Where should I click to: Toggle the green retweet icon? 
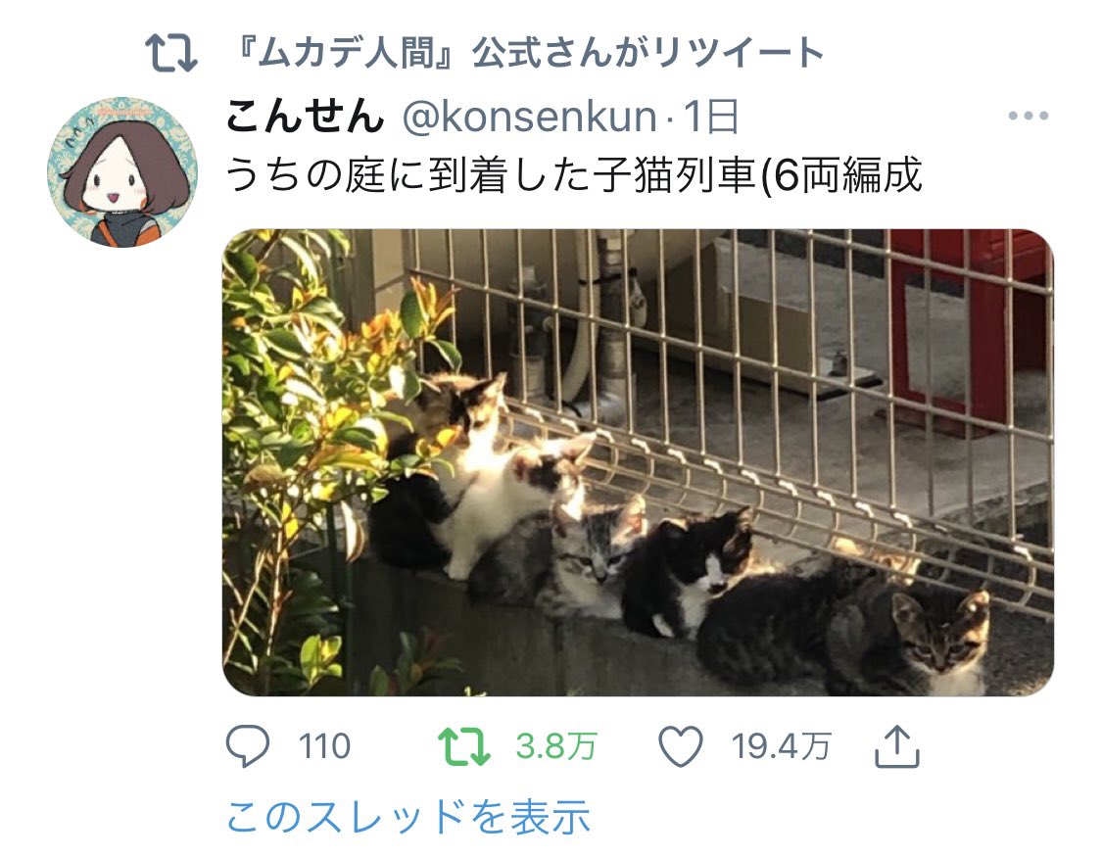click(x=464, y=746)
